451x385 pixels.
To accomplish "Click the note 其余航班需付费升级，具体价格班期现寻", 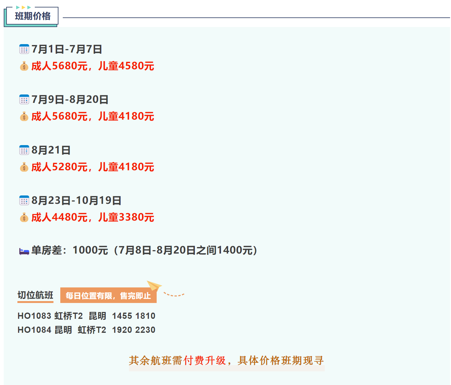I will pos(227,360).
